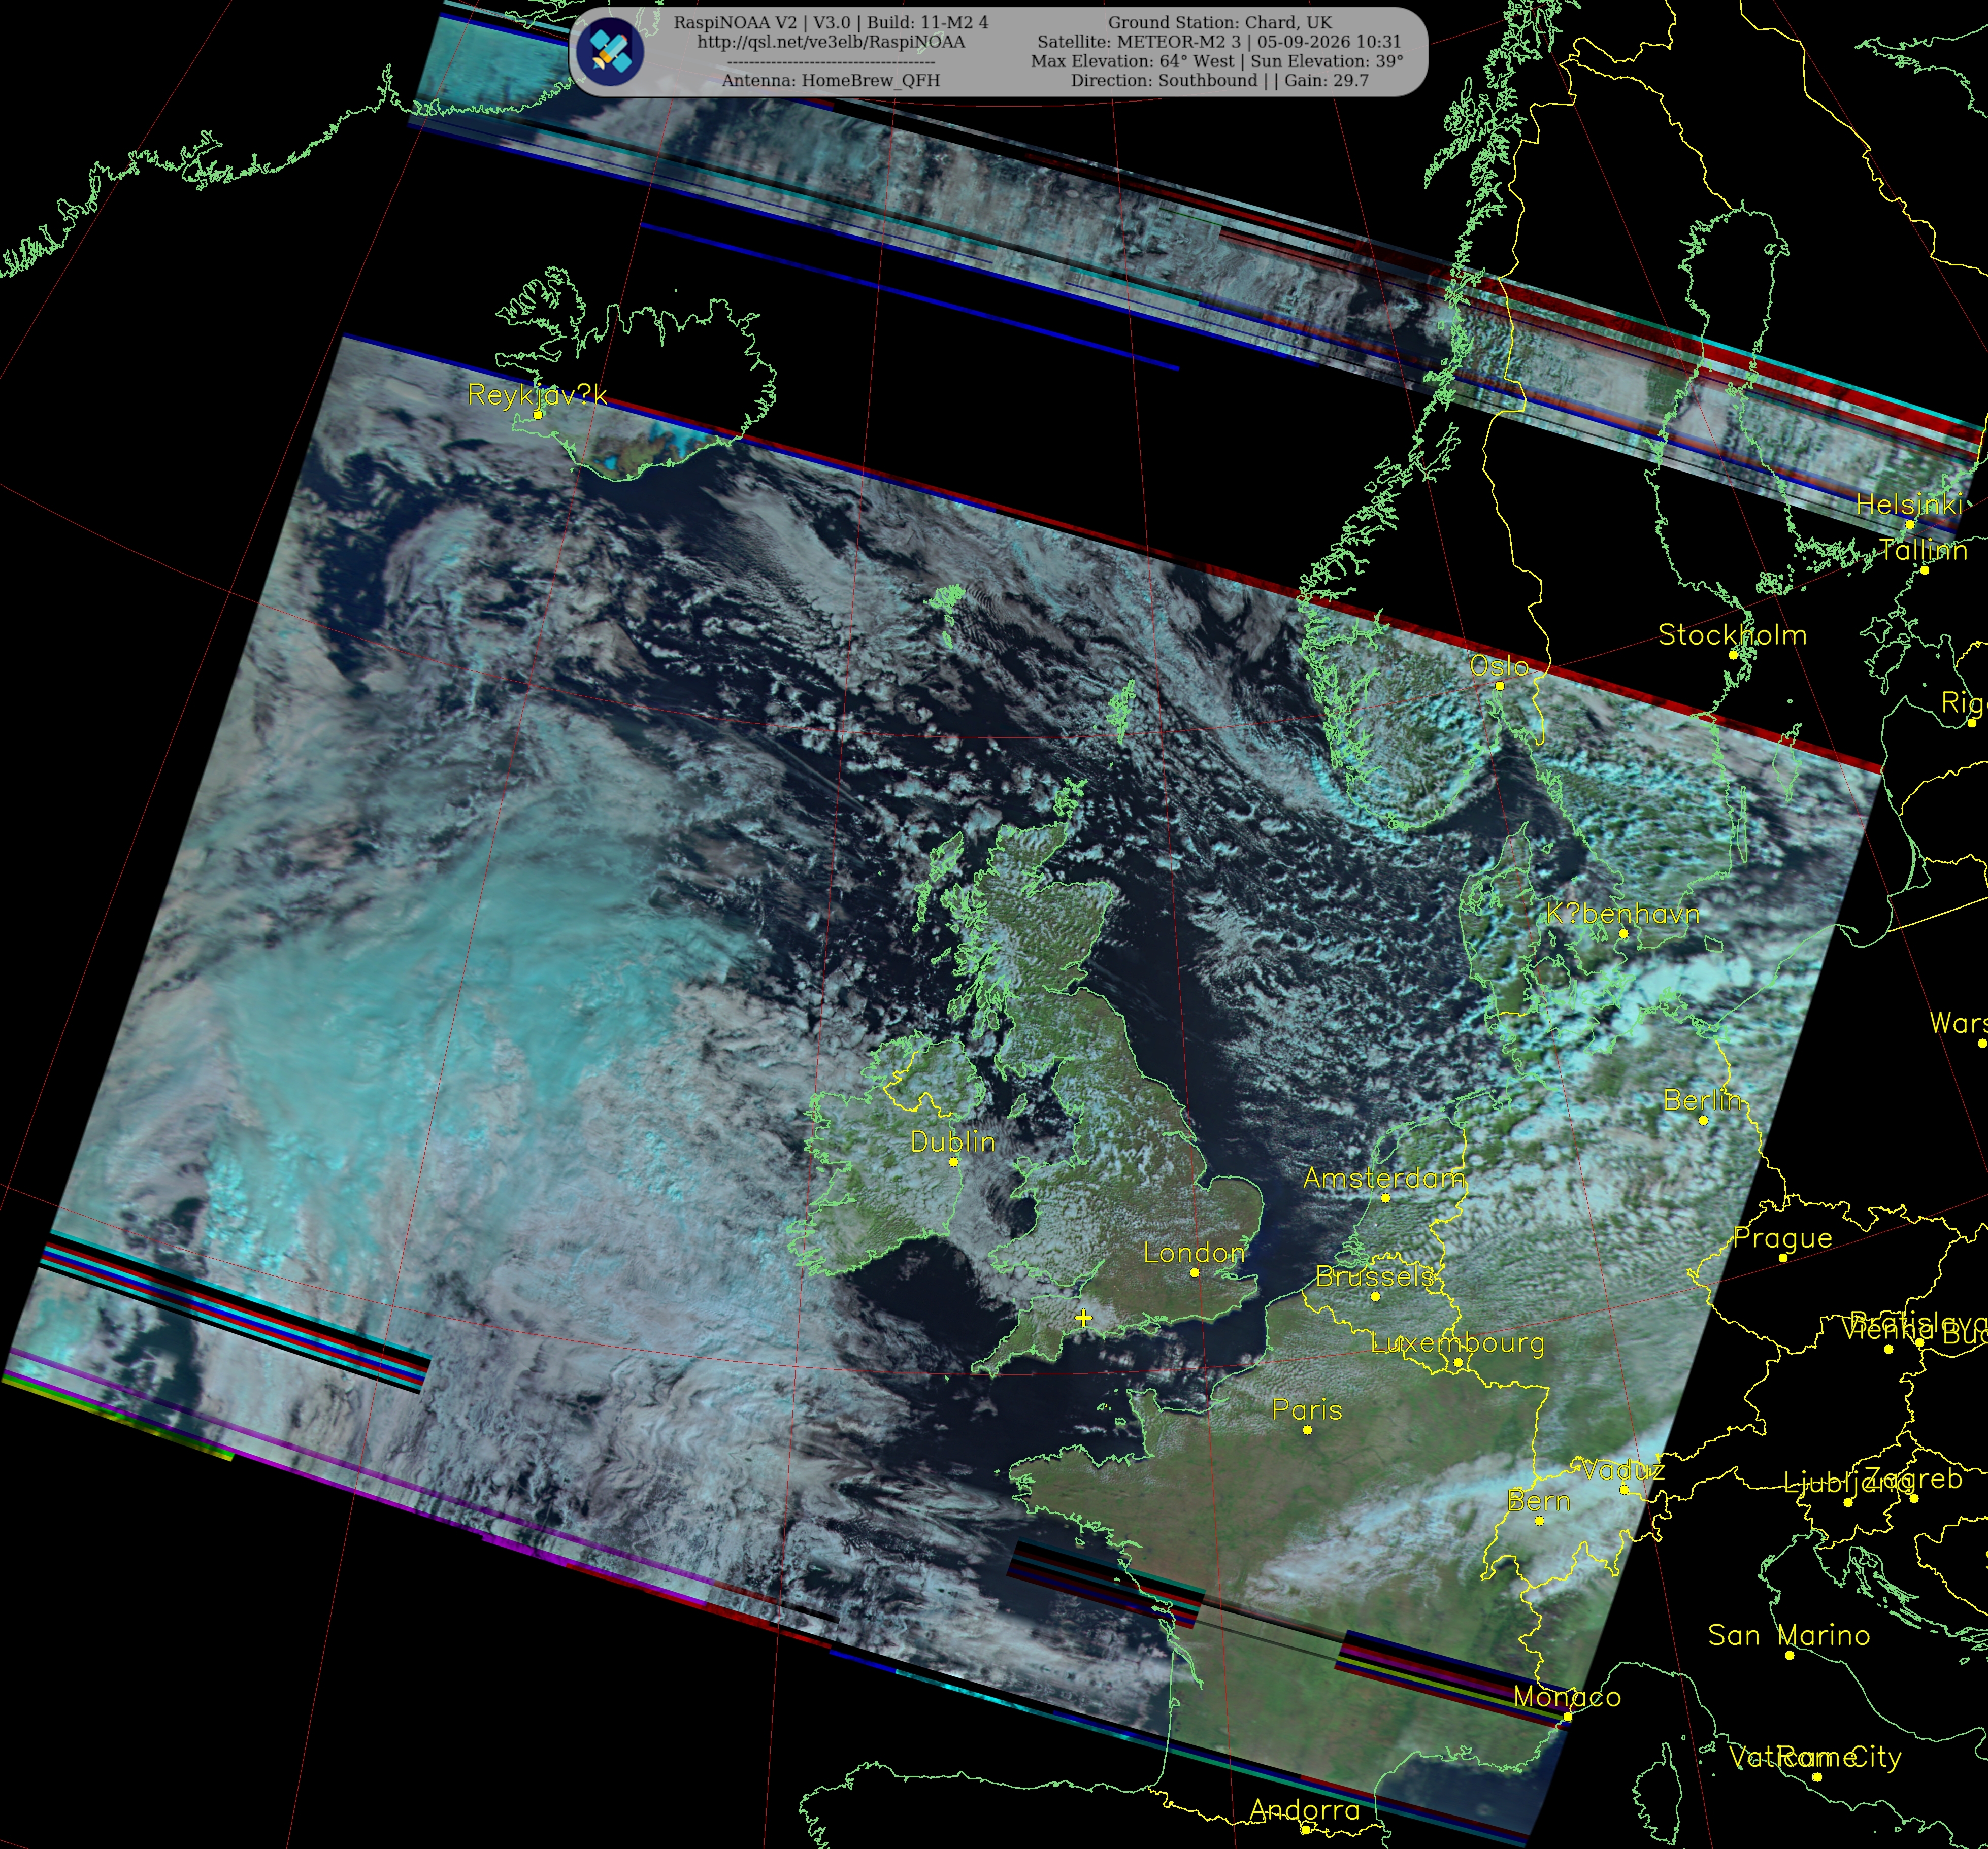Click the yellow ground station cross marker
1988x1849 pixels.
pos(1083,1318)
